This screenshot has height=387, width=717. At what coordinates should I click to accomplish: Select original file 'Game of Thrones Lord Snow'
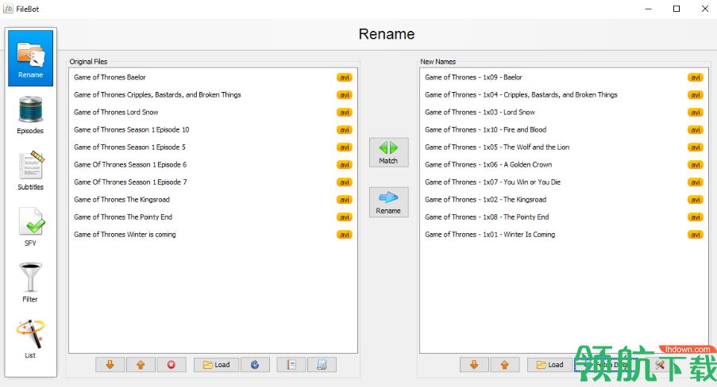pos(213,112)
